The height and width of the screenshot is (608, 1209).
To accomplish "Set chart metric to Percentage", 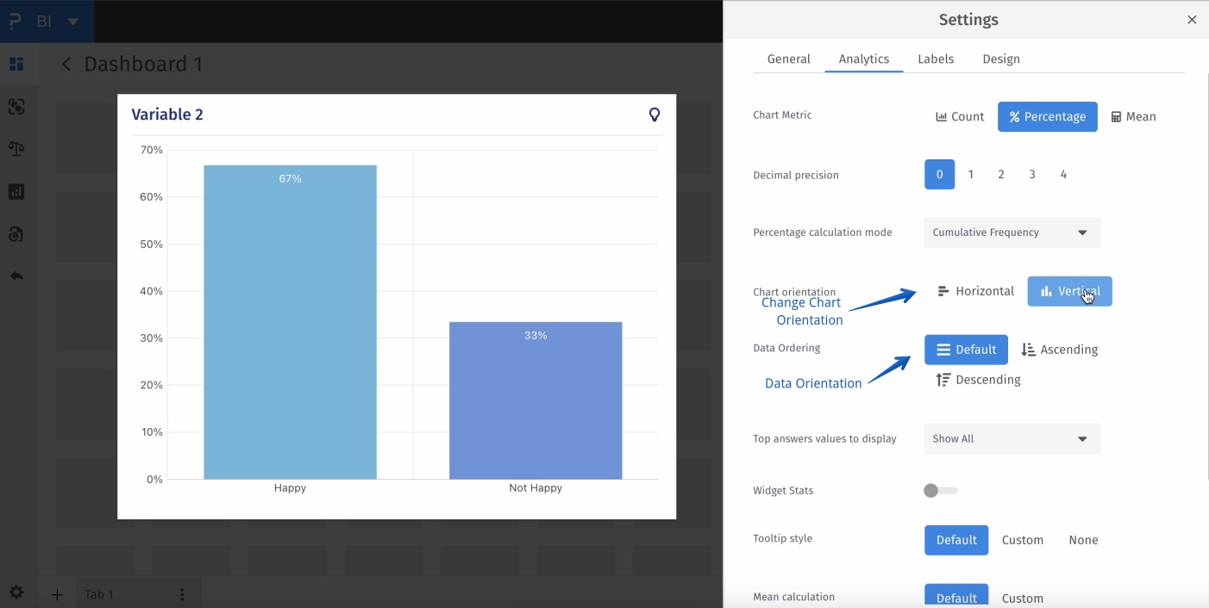I will [1048, 116].
